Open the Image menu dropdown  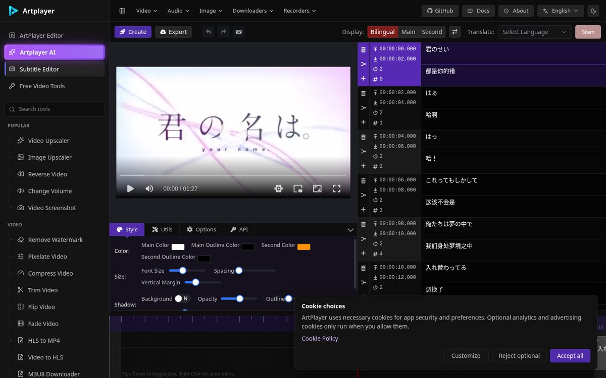(x=211, y=11)
